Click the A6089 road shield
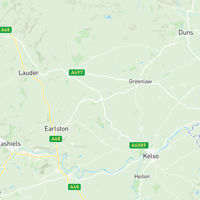Viewport: 200px width, 200px height. 139,145
